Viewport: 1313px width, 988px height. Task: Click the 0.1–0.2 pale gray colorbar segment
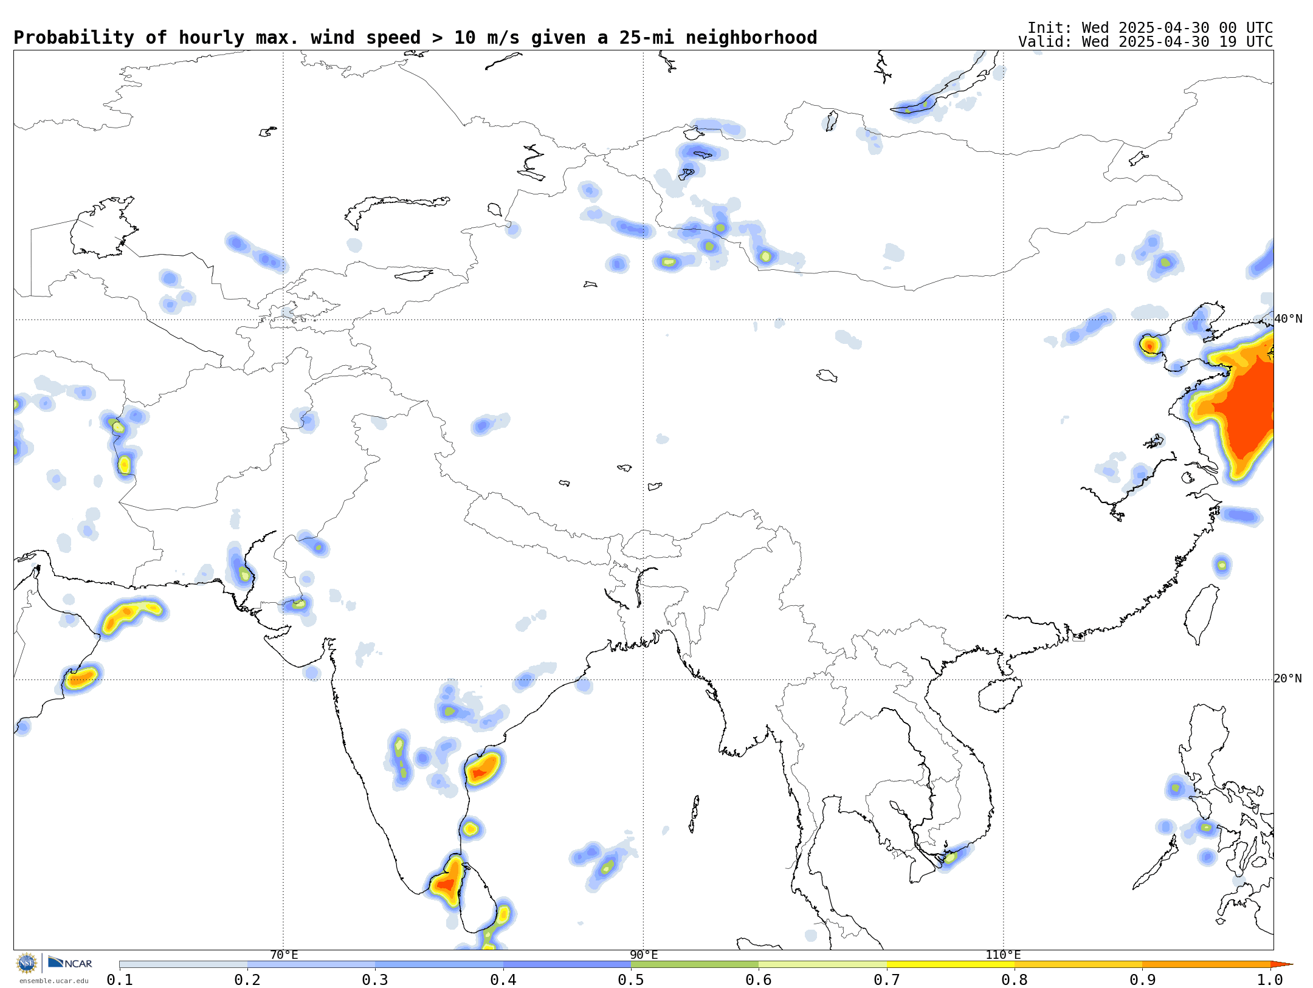184,964
